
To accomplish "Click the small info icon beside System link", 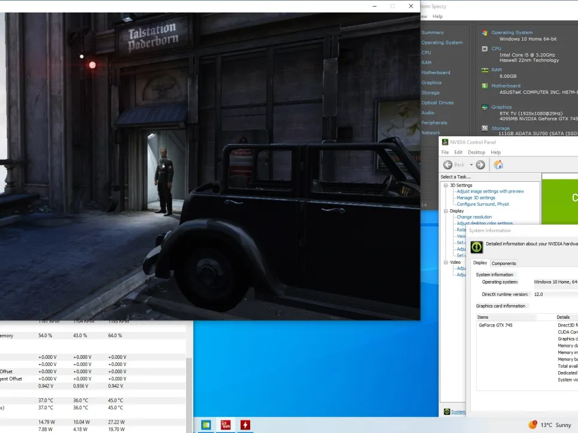I will click(447, 411).
